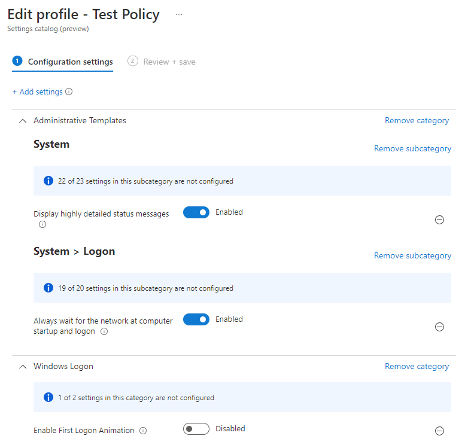This screenshot has width=465, height=448.
Task: Click the Edit profile - Test Policy title
Action: click(83, 14)
